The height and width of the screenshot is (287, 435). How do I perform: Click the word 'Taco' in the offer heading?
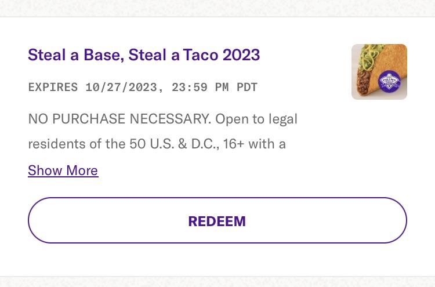(201, 55)
